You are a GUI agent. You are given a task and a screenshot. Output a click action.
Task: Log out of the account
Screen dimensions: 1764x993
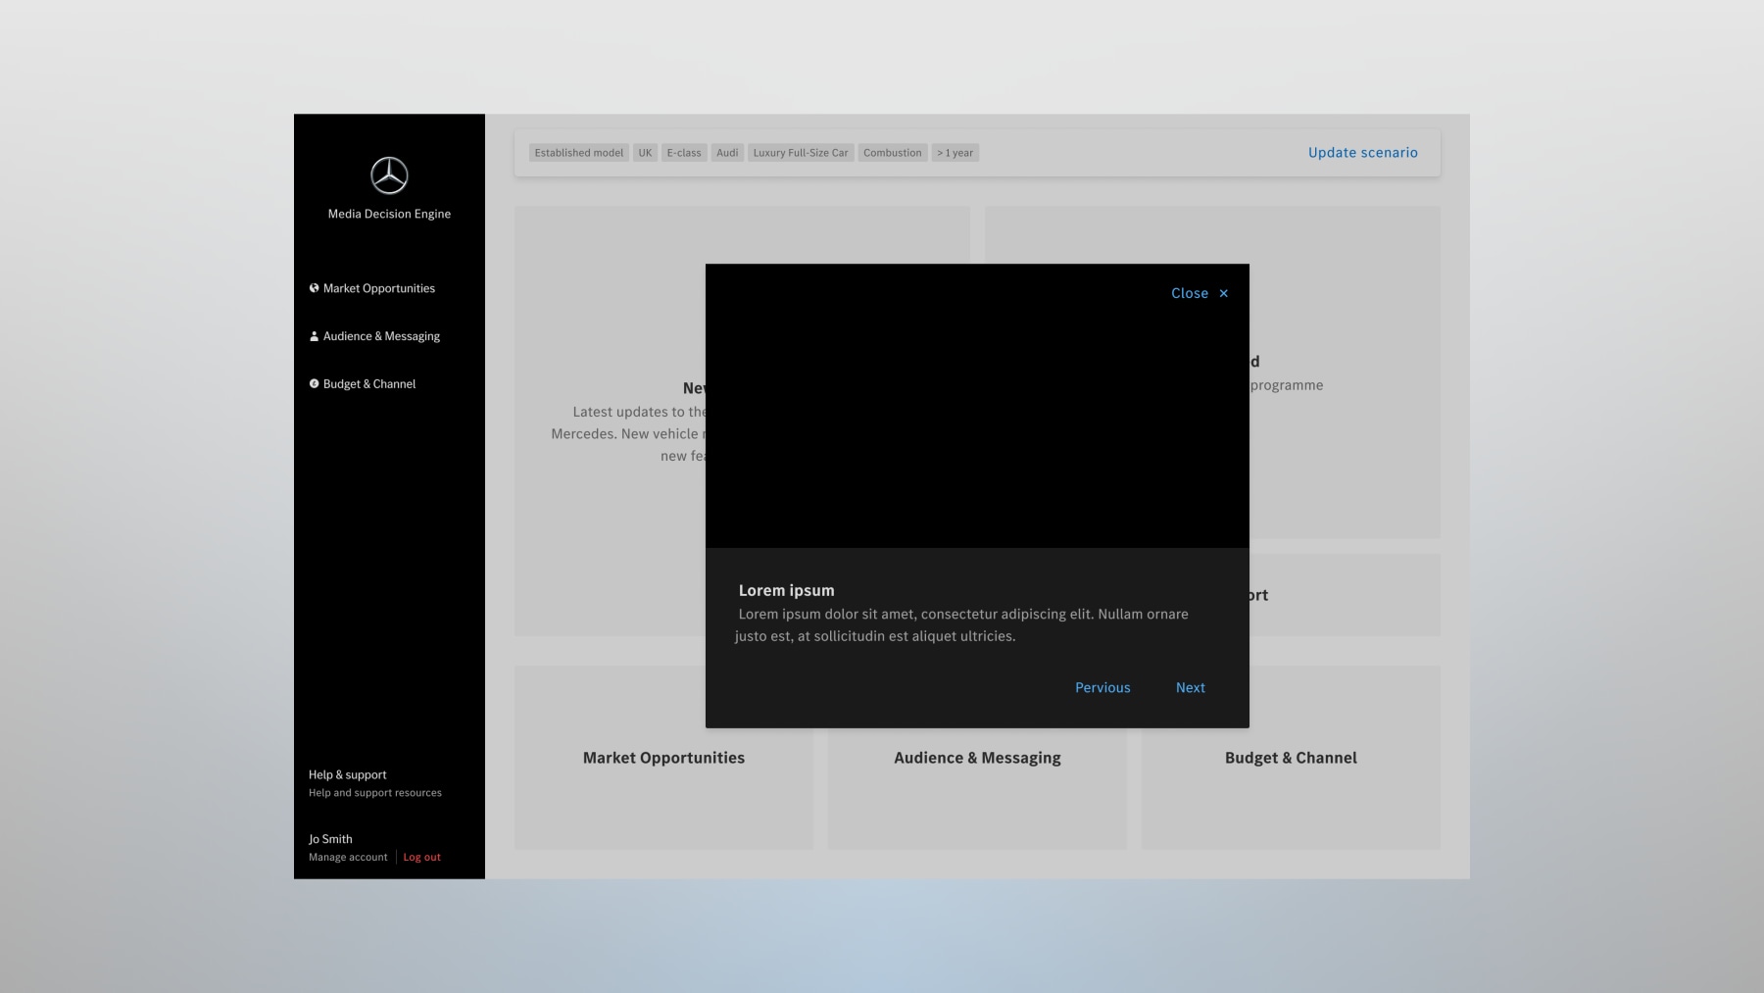421,857
